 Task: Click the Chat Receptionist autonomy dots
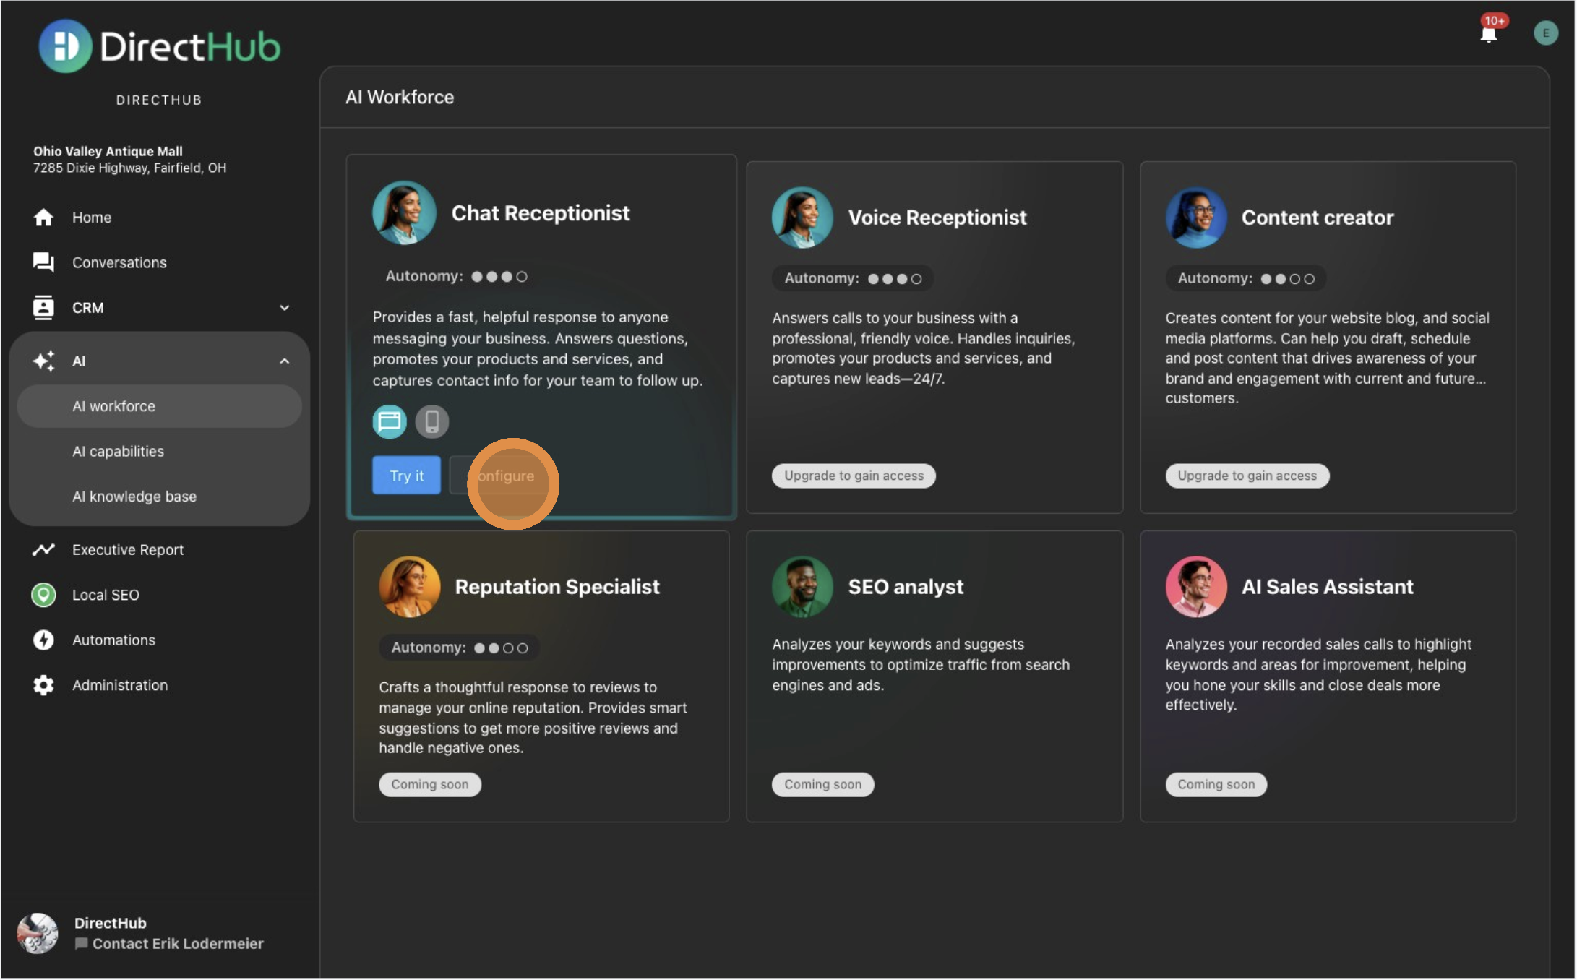pos(499,277)
